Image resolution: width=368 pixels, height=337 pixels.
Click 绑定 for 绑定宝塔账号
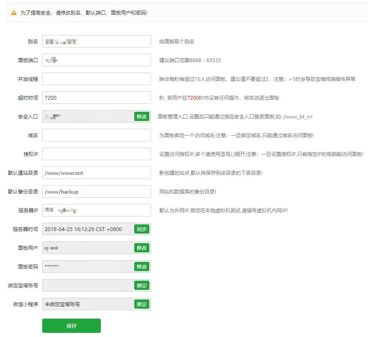pyautogui.click(x=142, y=285)
